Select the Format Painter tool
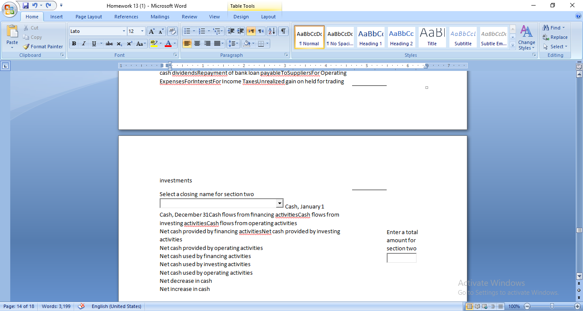 43,46
